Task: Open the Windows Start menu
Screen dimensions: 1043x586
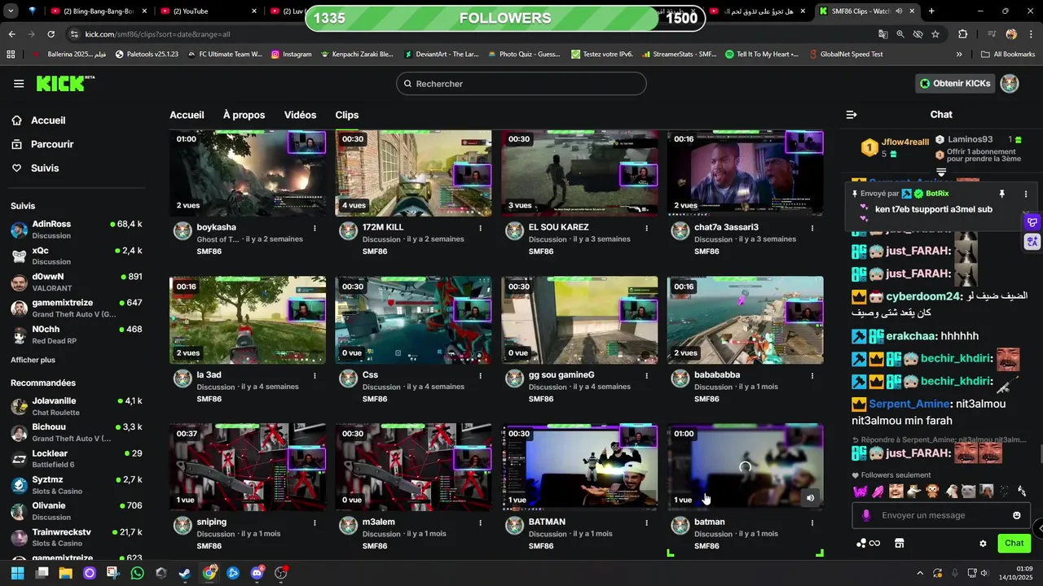Action: coord(17,573)
